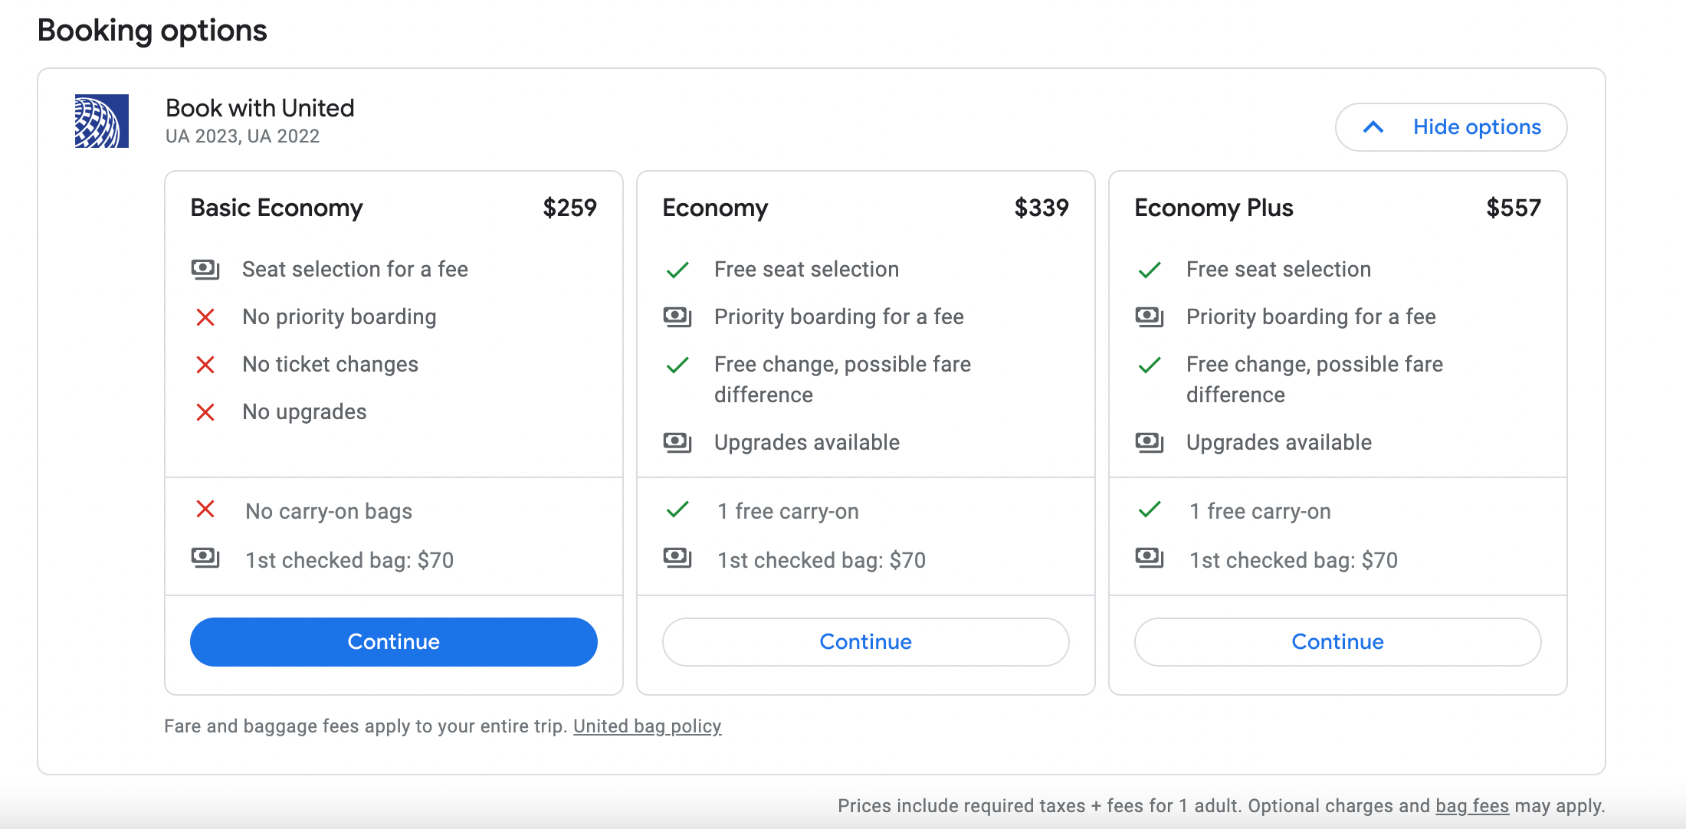Open the bag fees link
The height and width of the screenshot is (829, 1686).
pyautogui.click(x=1471, y=806)
